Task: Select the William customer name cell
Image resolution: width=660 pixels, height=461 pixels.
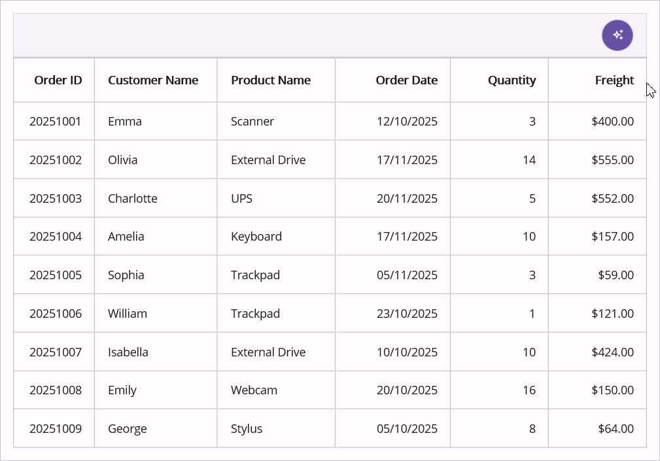Action: pyautogui.click(x=128, y=314)
